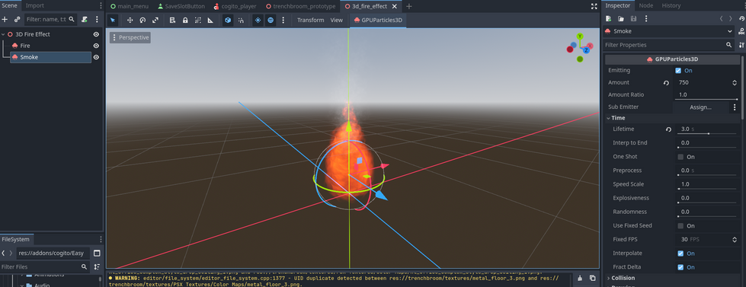Image resolution: width=746 pixels, height=287 pixels.
Task: Toggle the preview environment globe icon
Action: pyautogui.click(x=271, y=21)
